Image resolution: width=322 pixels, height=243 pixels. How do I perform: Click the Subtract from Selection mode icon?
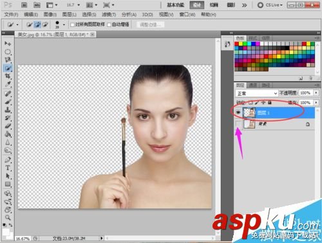[45, 24]
